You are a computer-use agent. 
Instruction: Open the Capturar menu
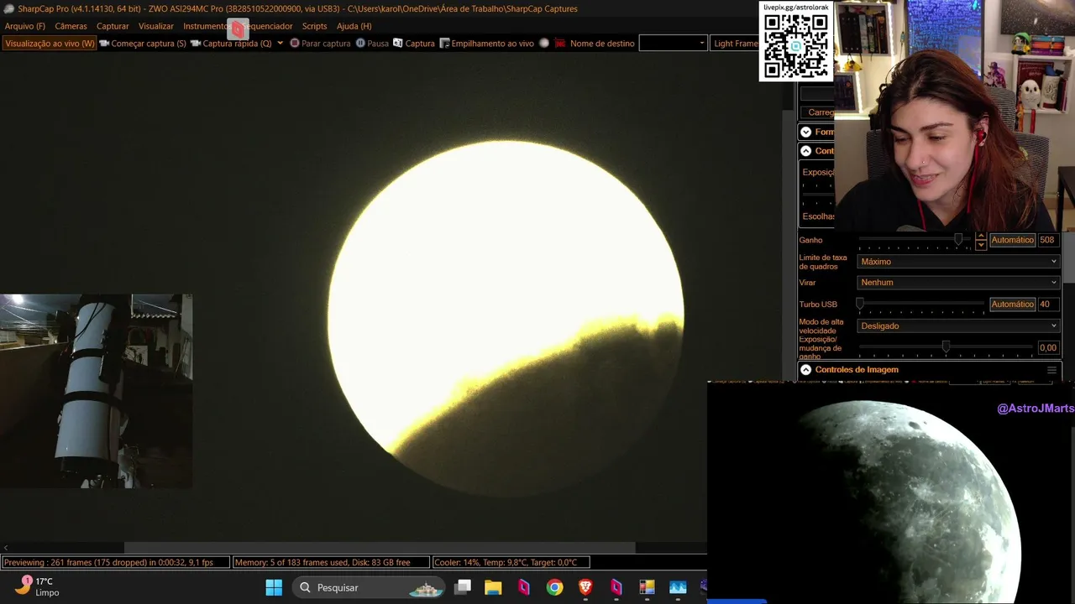tap(113, 26)
